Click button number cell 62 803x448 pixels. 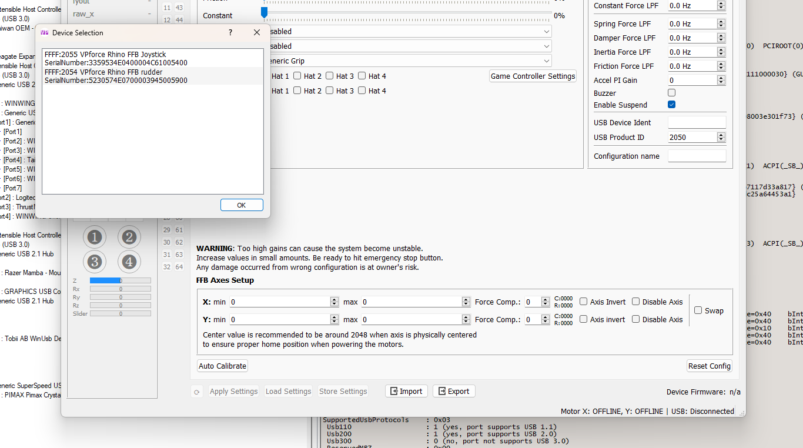point(179,242)
